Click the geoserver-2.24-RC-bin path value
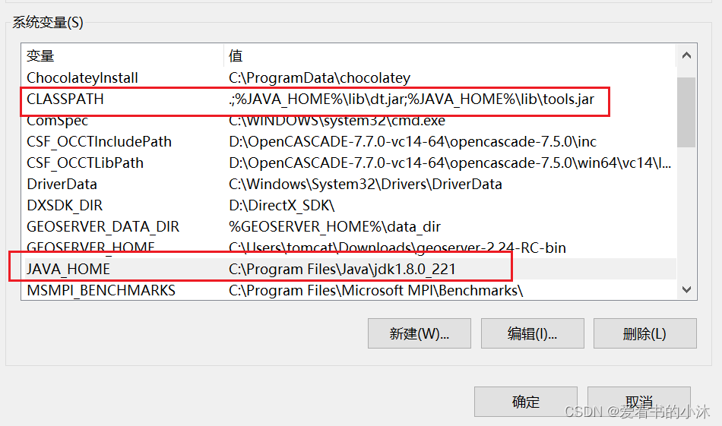This screenshot has height=426, width=722. [397, 248]
